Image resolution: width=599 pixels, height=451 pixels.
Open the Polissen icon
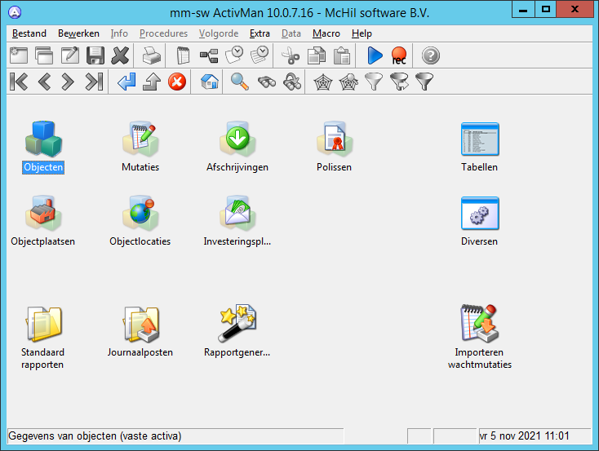pyautogui.click(x=335, y=139)
